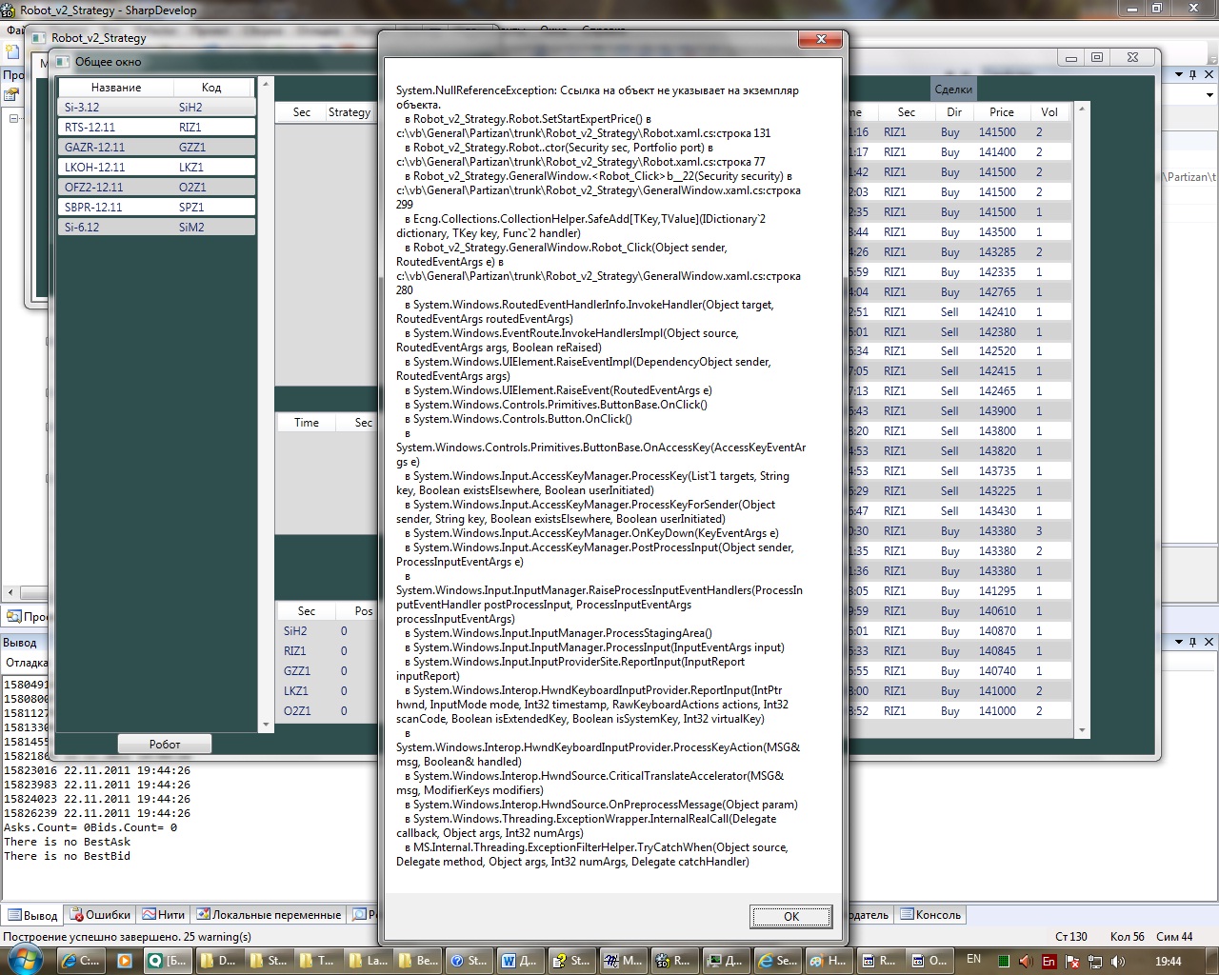Open the Se... Internet Explorer taskbar item
Image resolution: width=1219 pixels, height=975 pixels.
[x=776, y=961]
